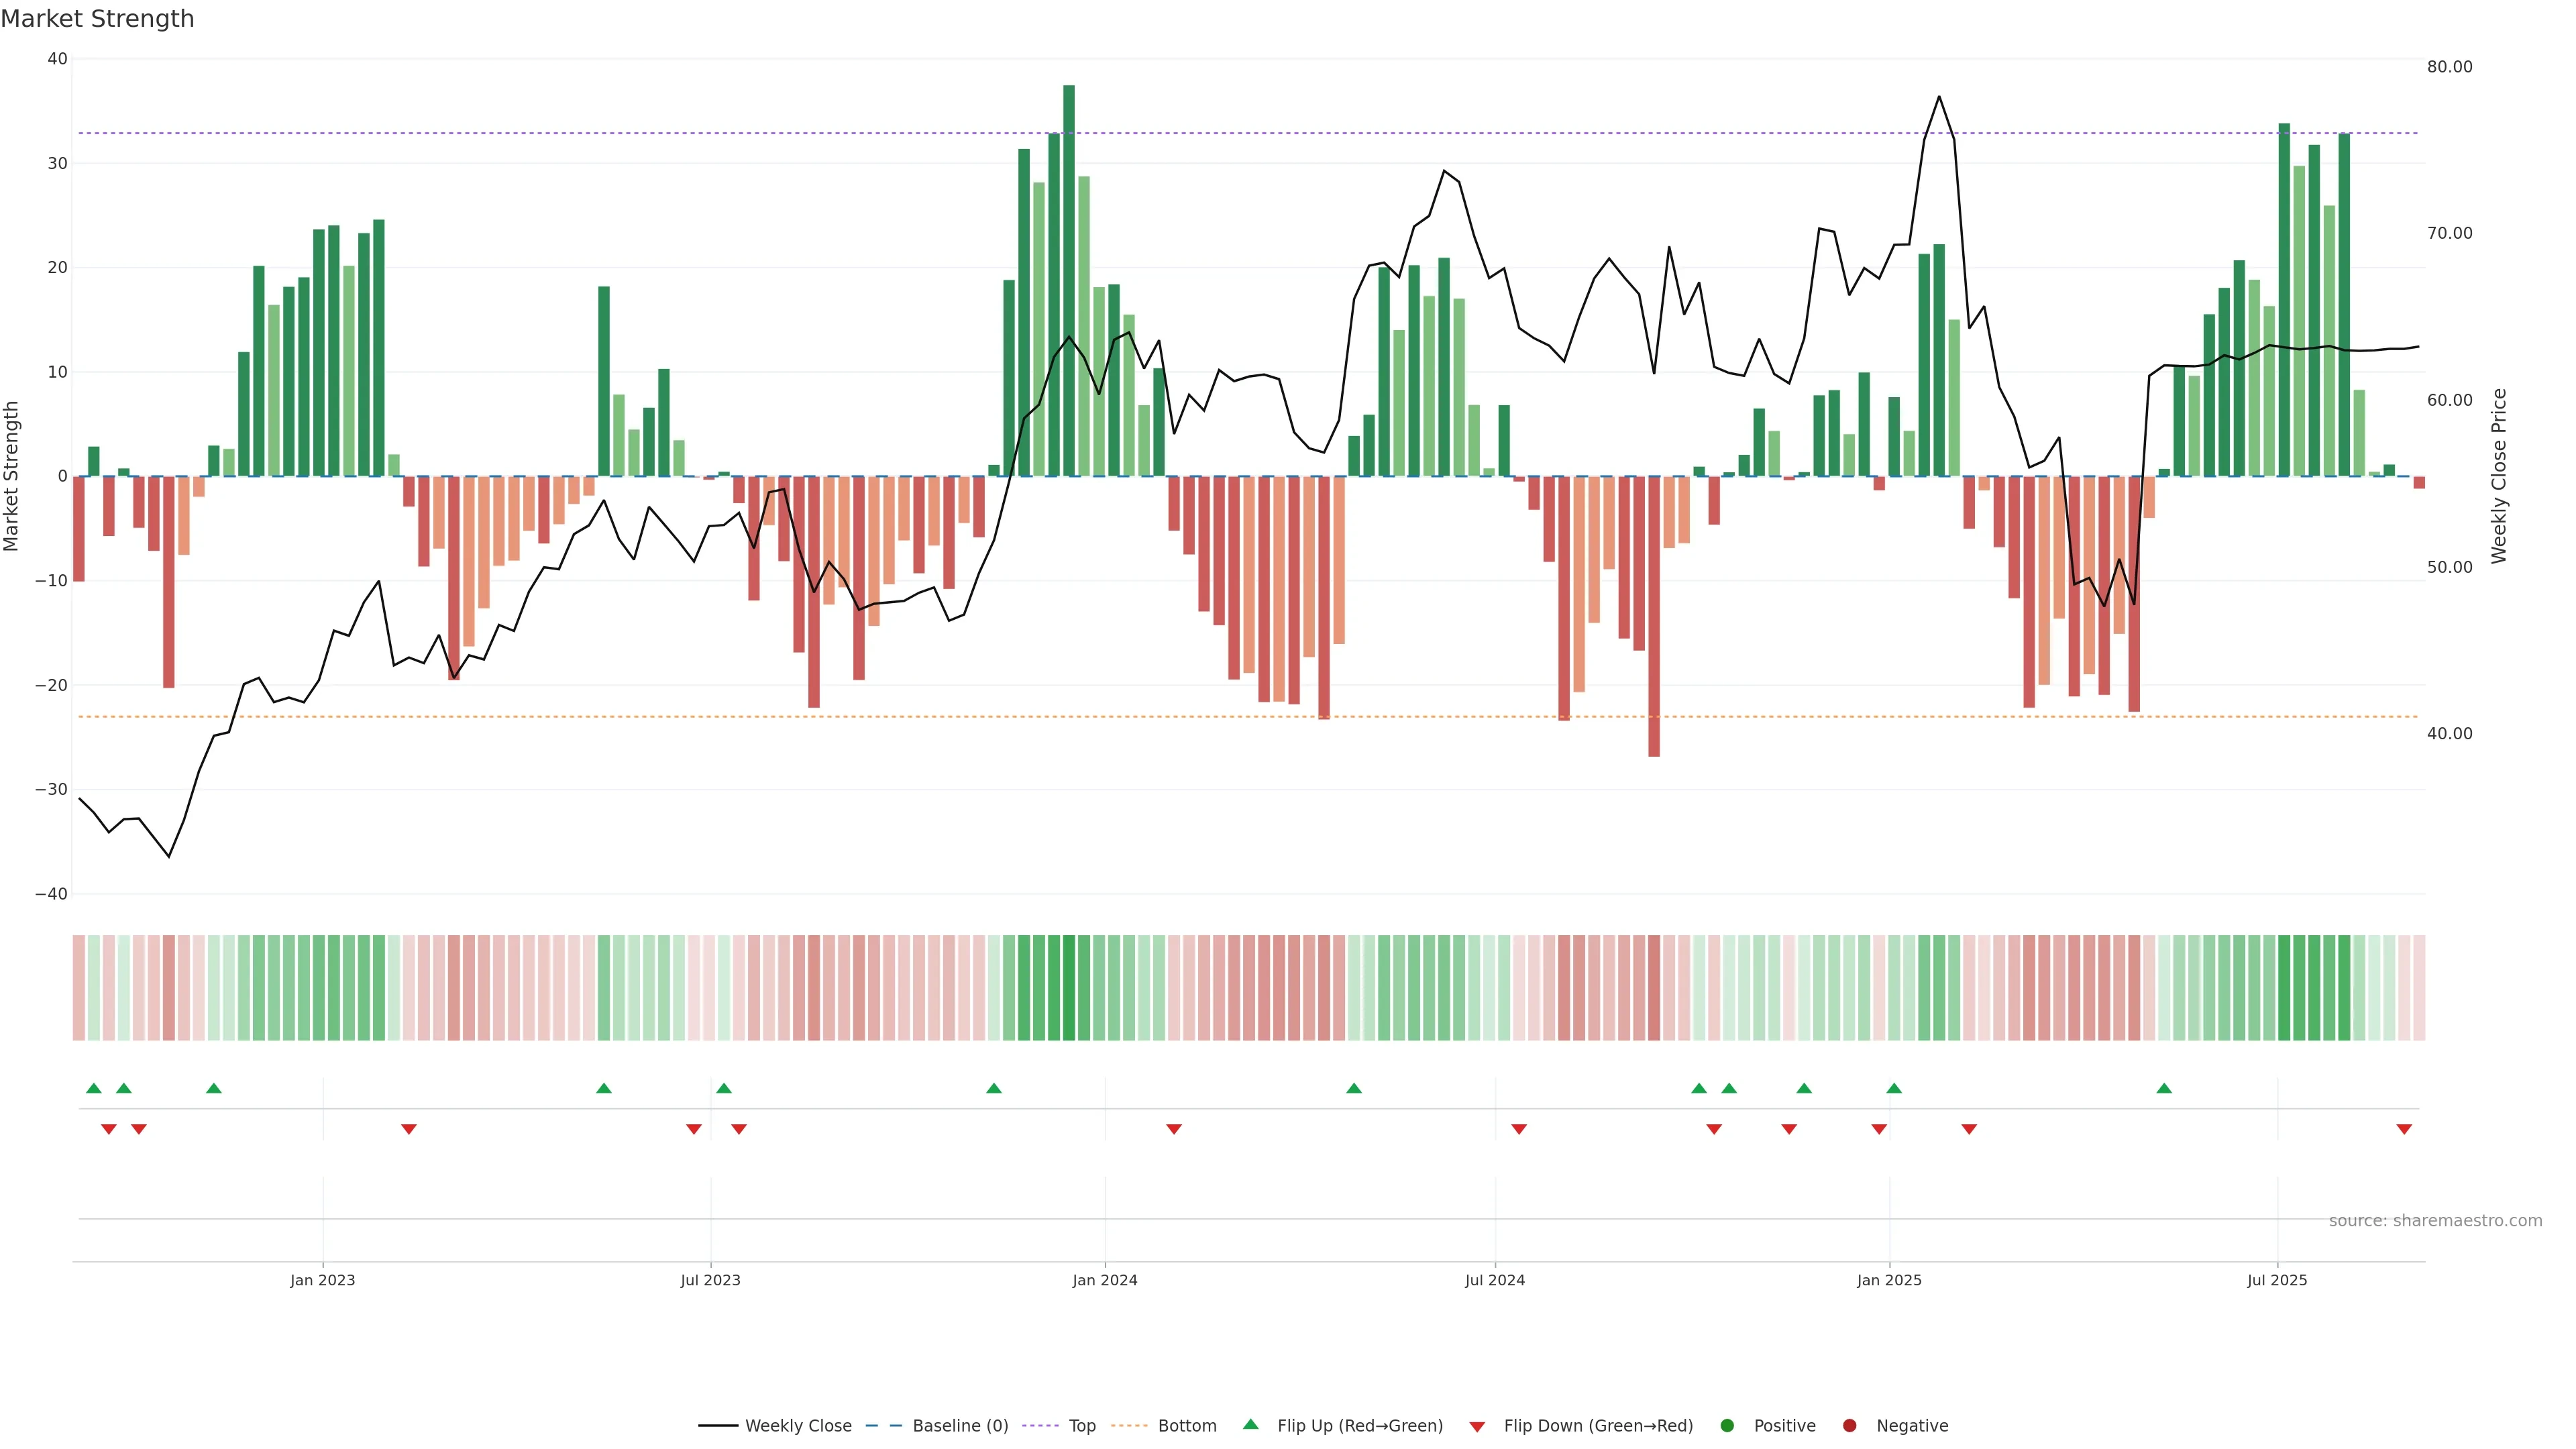Viewport: 2576px width, 1449px height.
Task: Click the leftmost green flip-up triangle marker
Action: click(x=94, y=1088)
